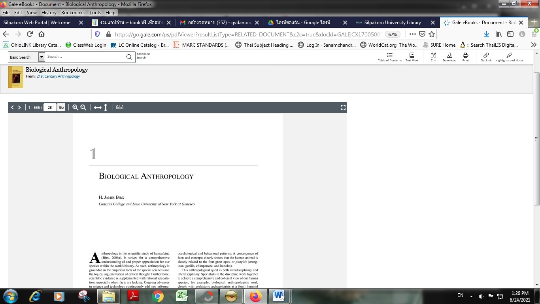Open the Cite tool

click(x=433, y=57)
